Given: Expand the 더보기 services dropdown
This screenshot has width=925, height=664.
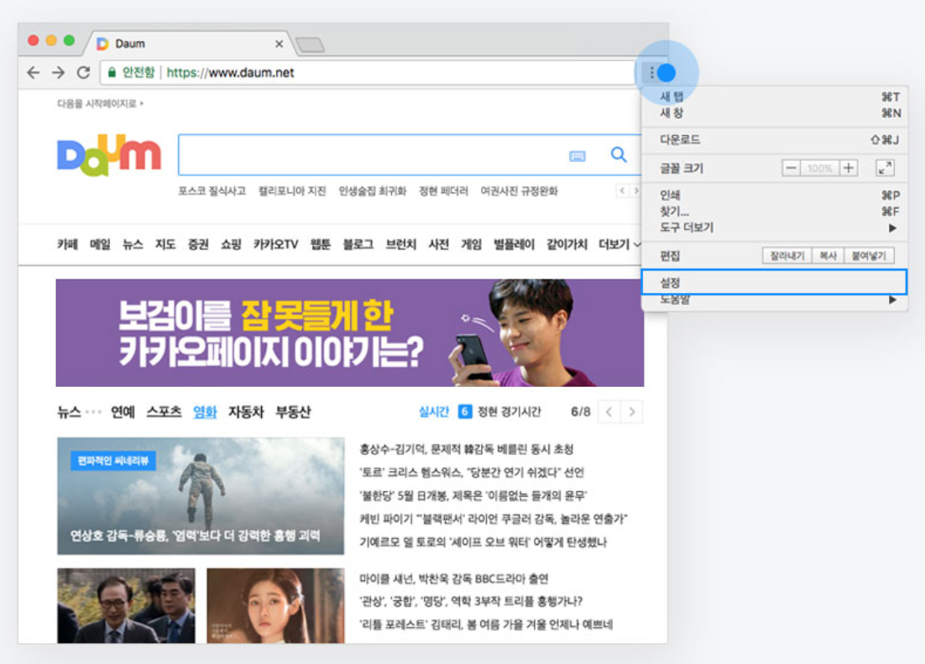Looking at the screenshot, I should [x=619, y=244].
